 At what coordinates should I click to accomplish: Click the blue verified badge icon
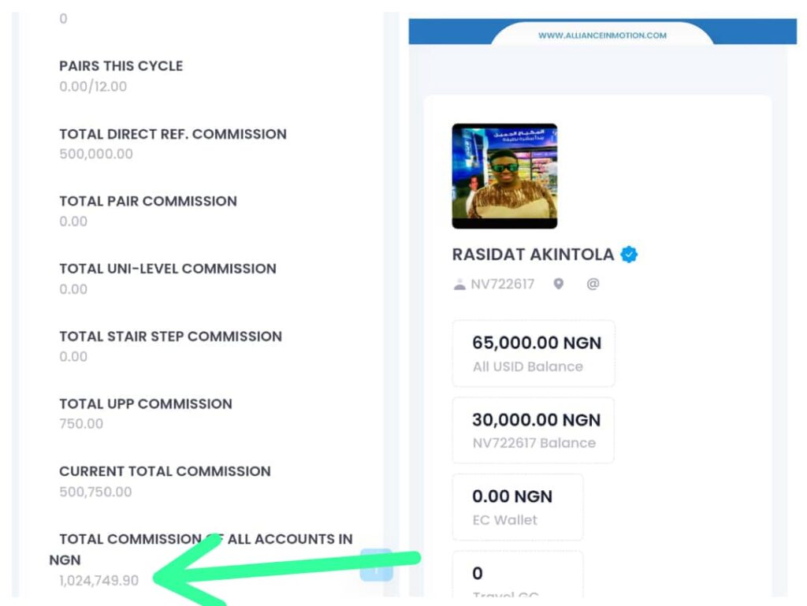(629, 255)
